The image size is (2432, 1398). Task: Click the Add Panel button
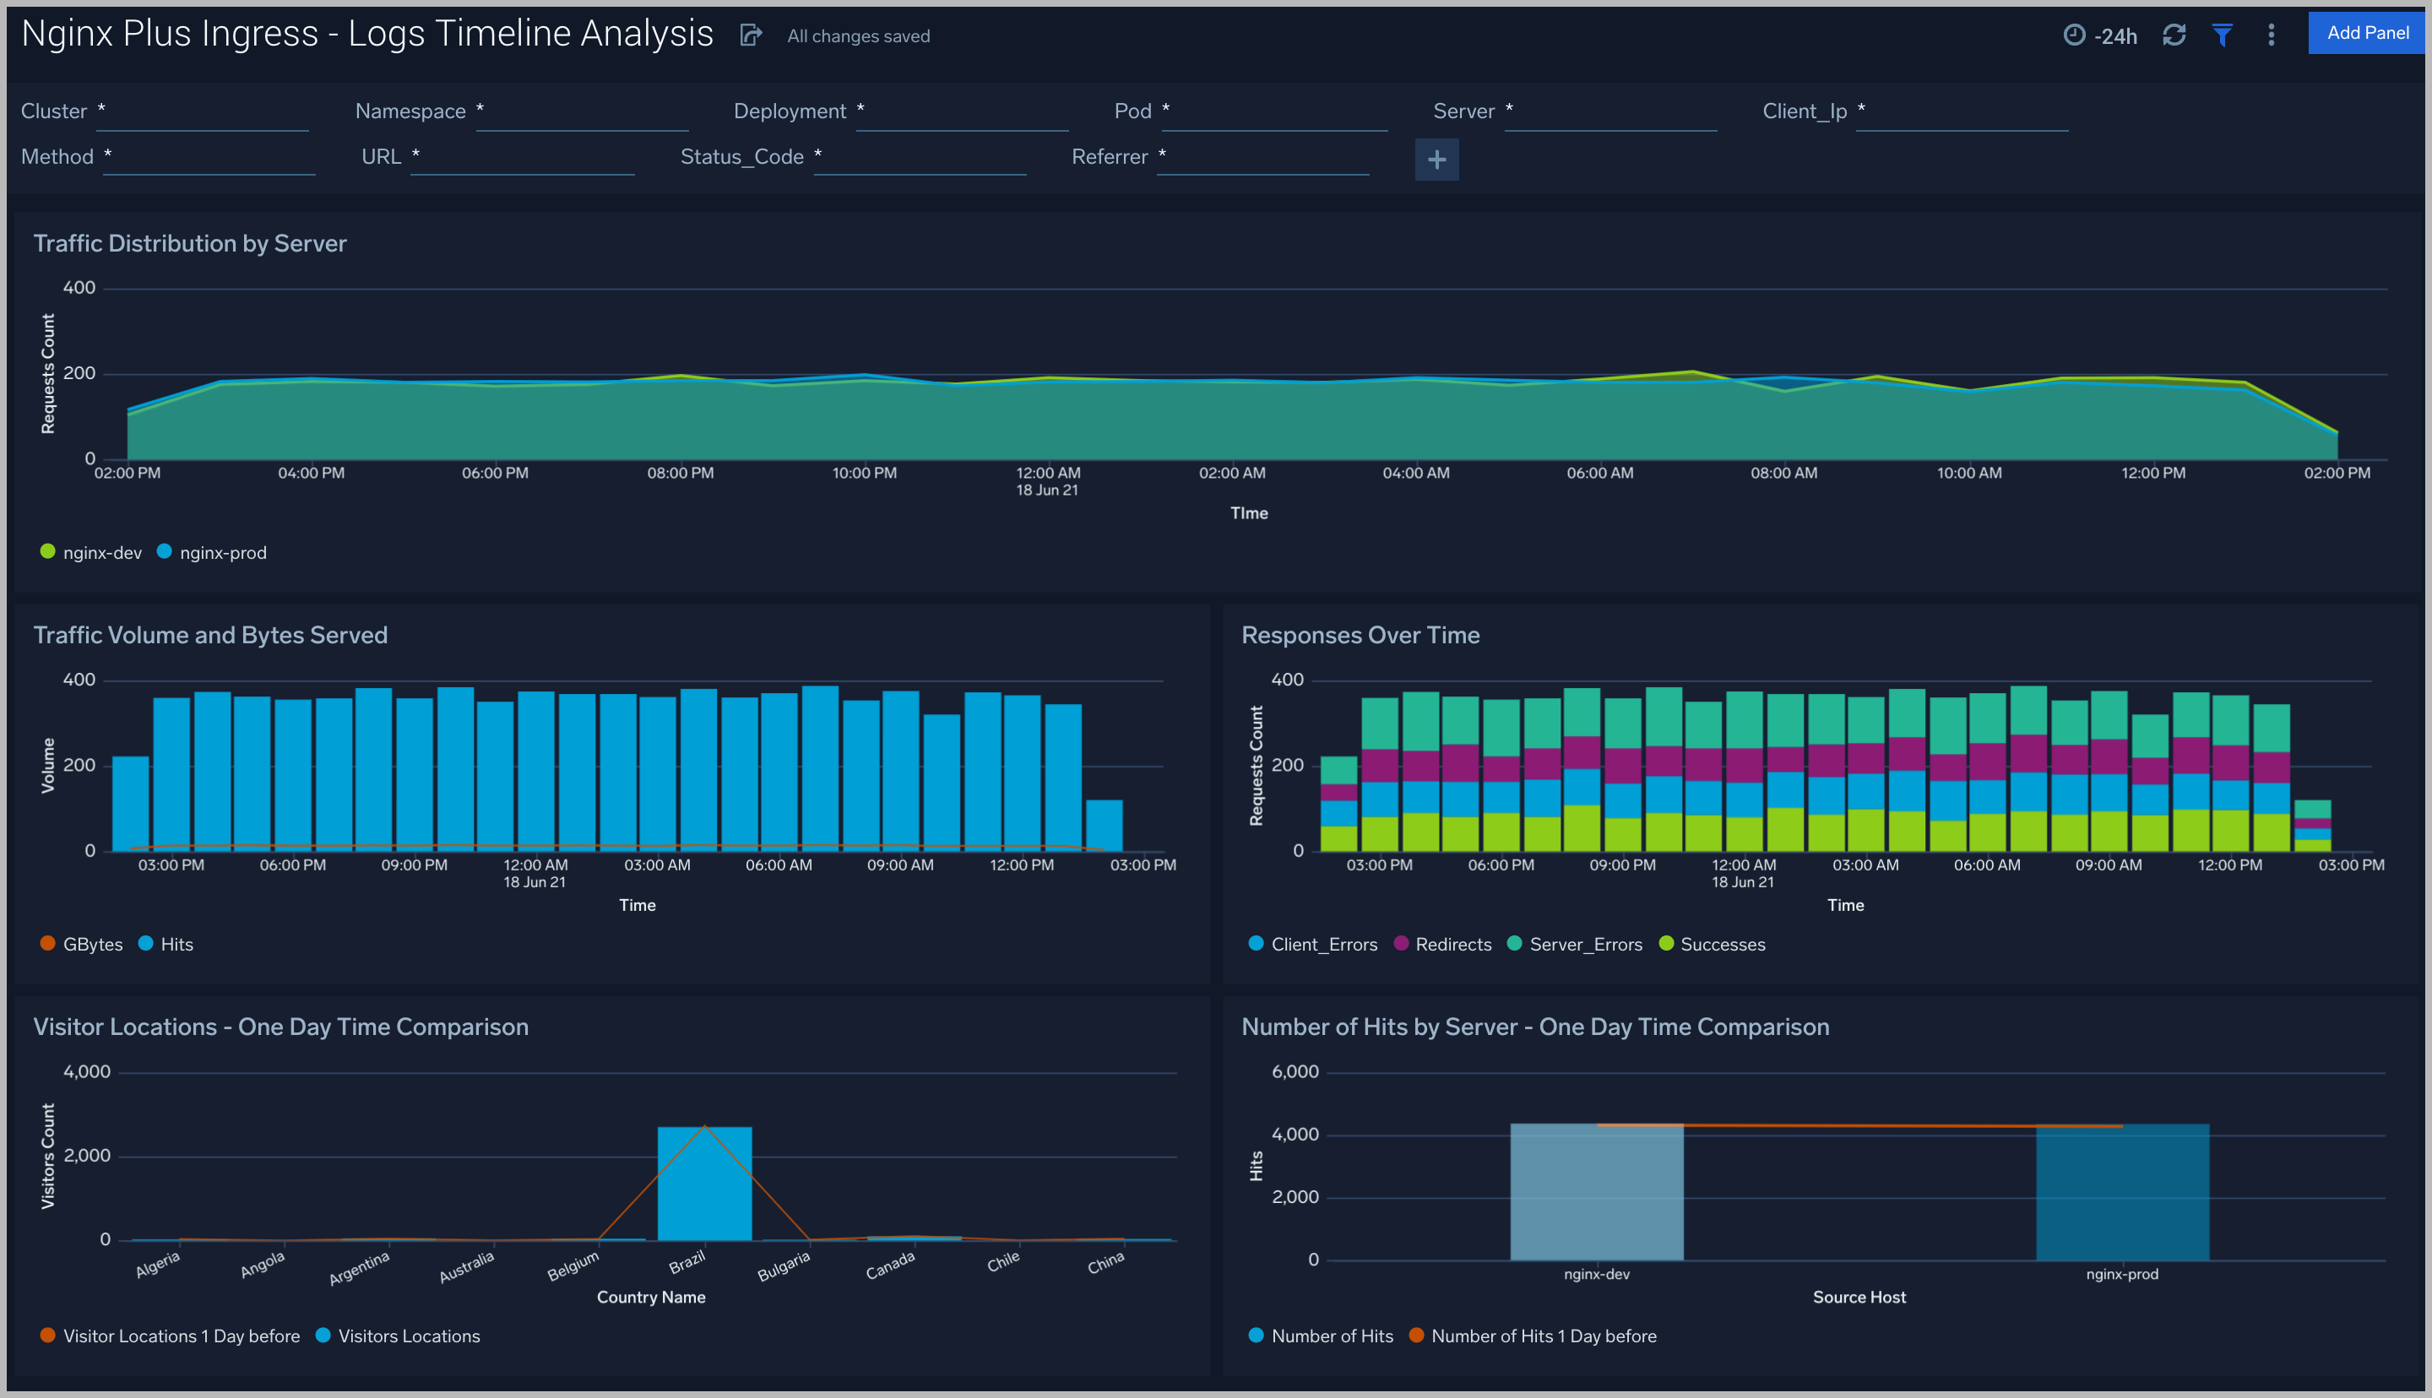pos(2364,32)
